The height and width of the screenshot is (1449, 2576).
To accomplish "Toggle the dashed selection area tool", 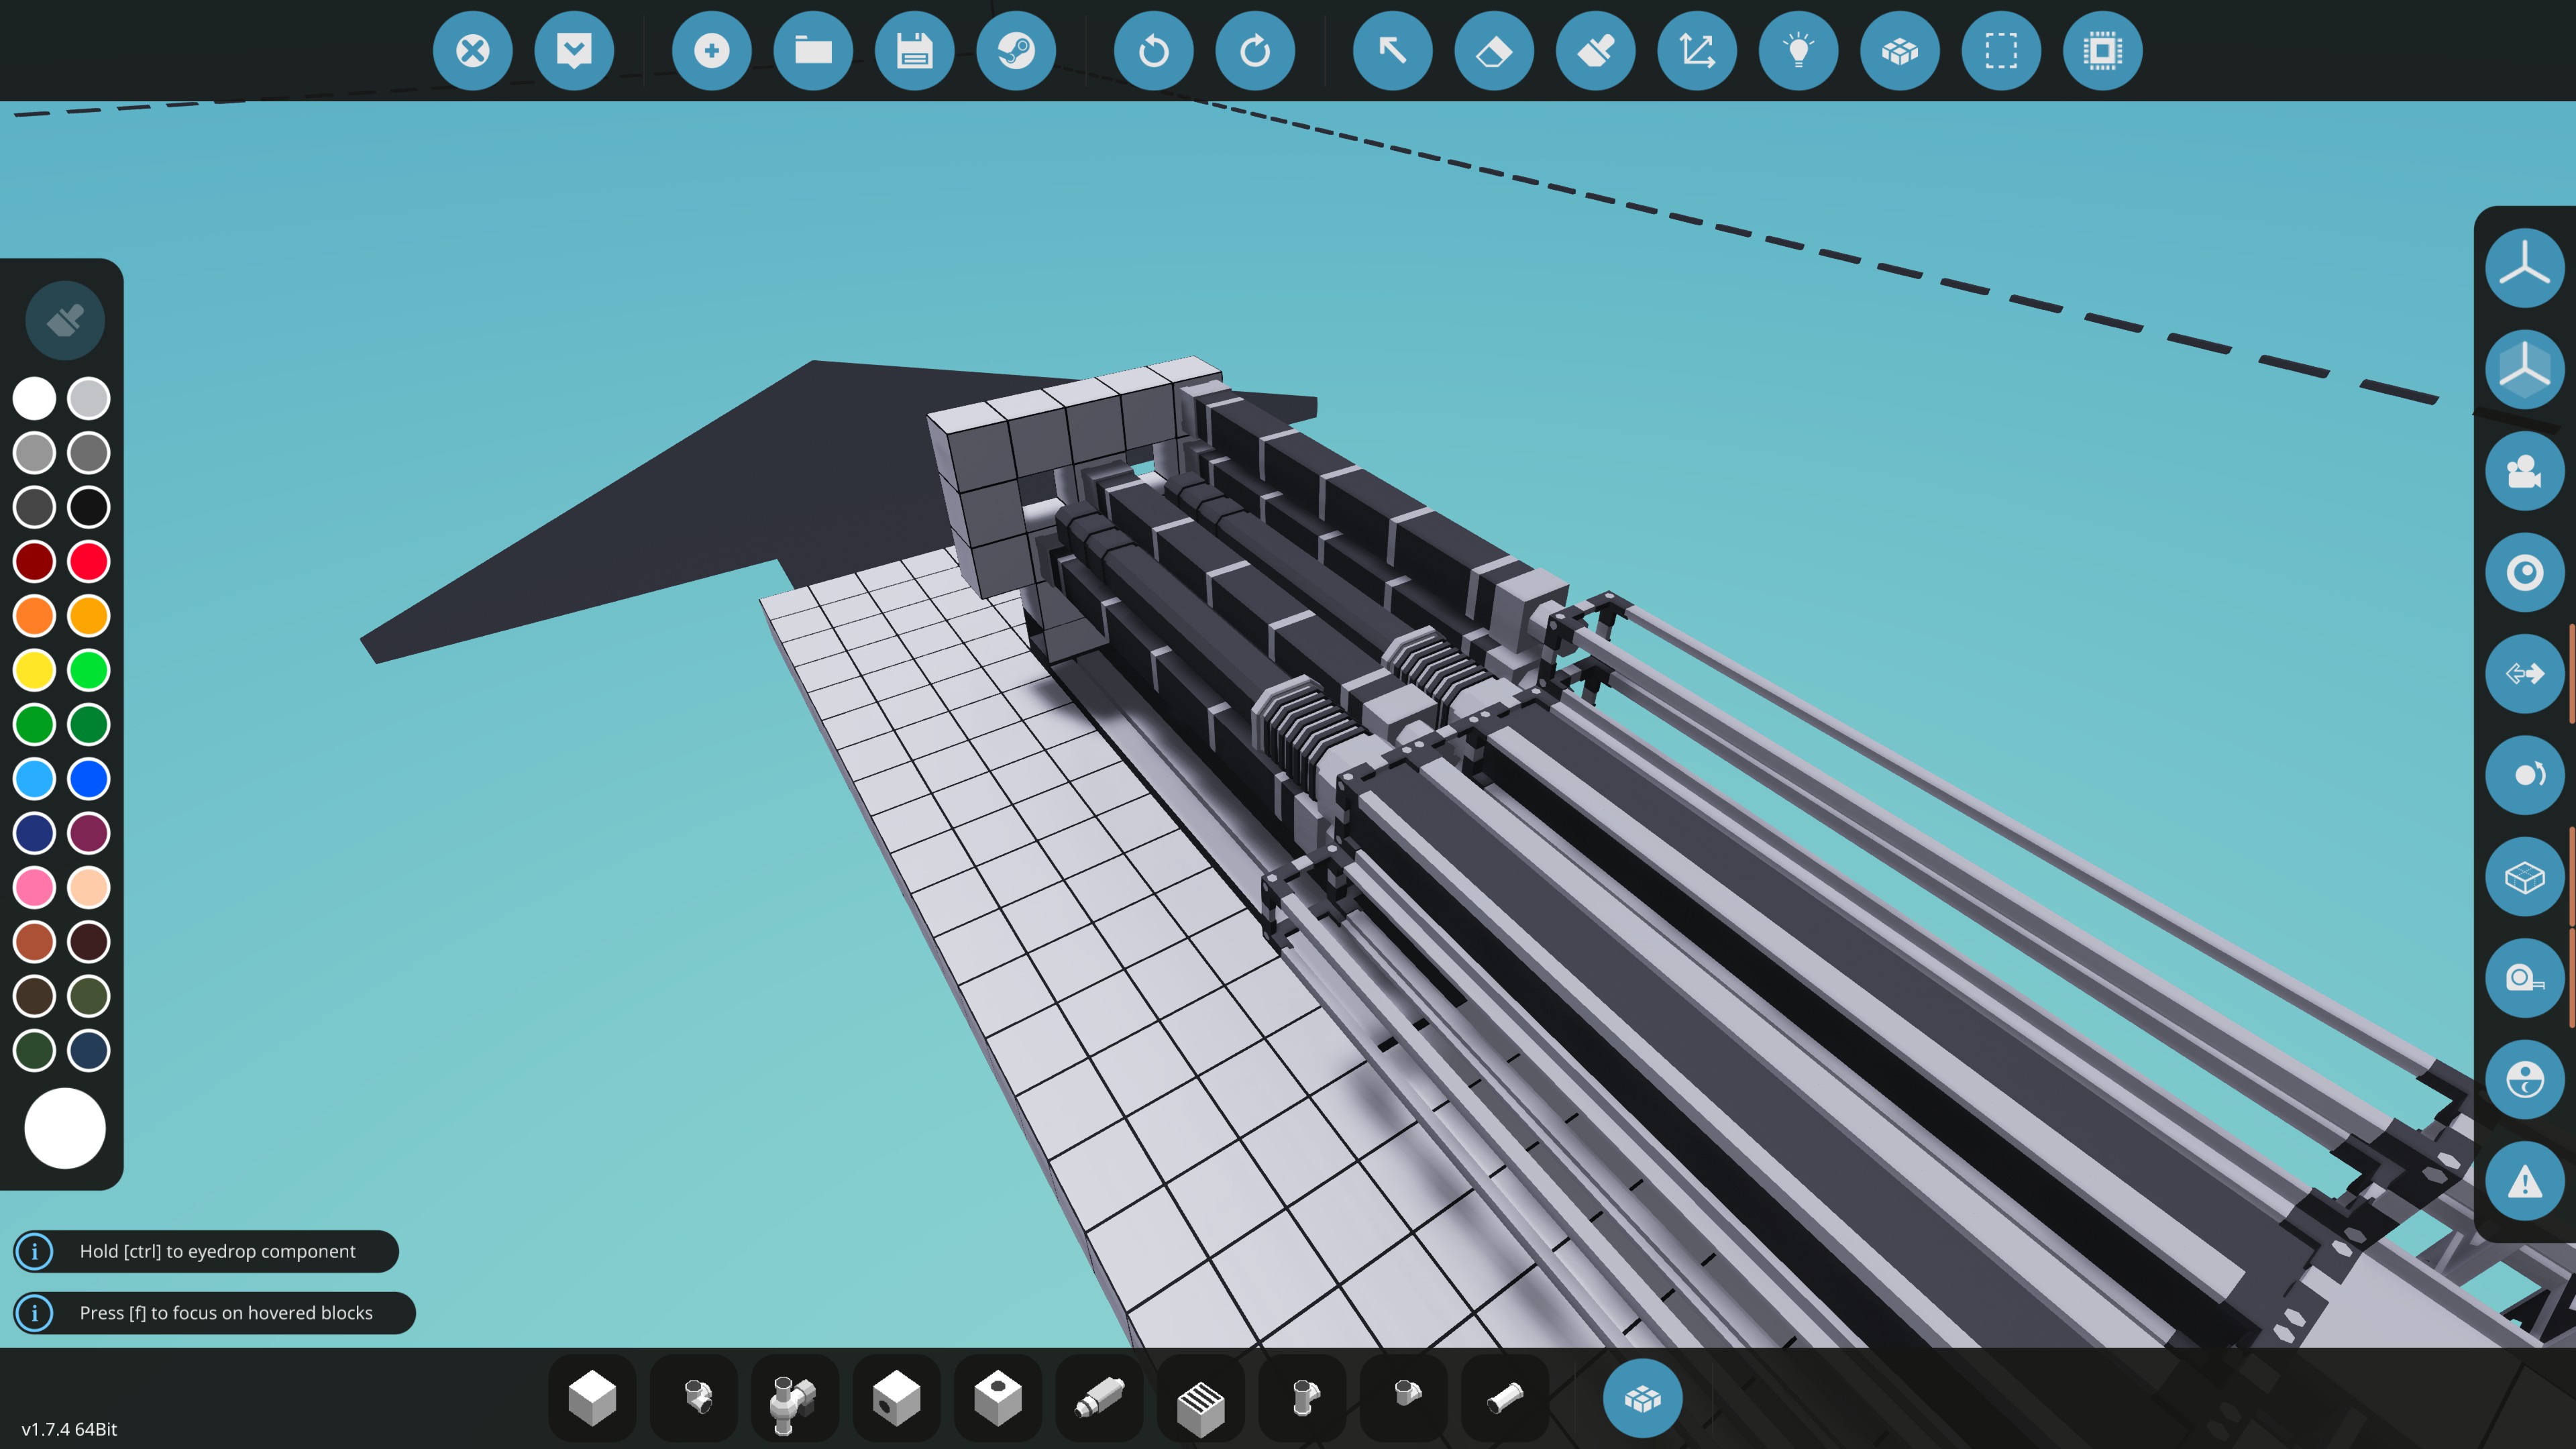I will [2000, 51].
